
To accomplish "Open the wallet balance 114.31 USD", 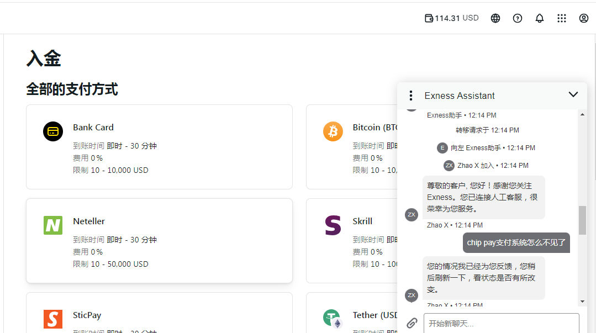I will point(452,18).
